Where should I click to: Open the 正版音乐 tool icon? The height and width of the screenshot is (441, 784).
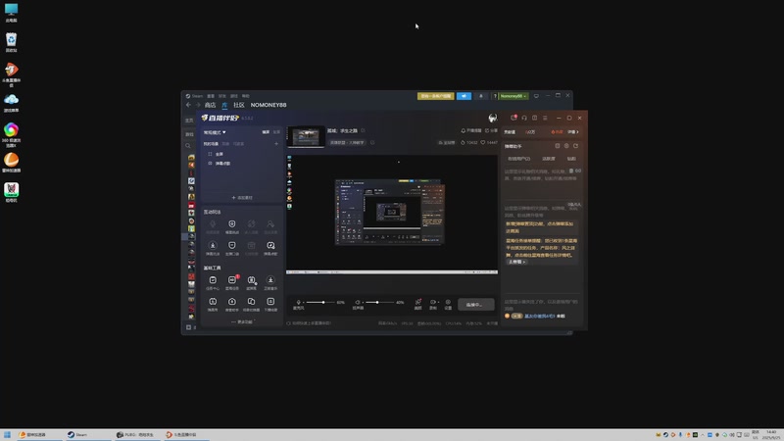pyautogui.click(x=270, y=282)
